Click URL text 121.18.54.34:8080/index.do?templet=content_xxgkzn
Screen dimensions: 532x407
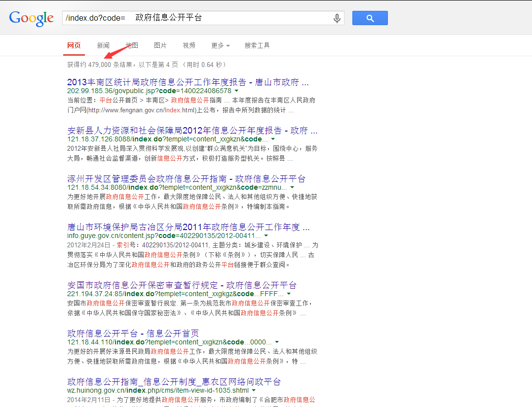click(177, 187)
